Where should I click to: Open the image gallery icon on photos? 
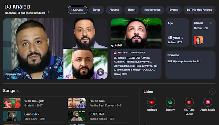[100, 72]
